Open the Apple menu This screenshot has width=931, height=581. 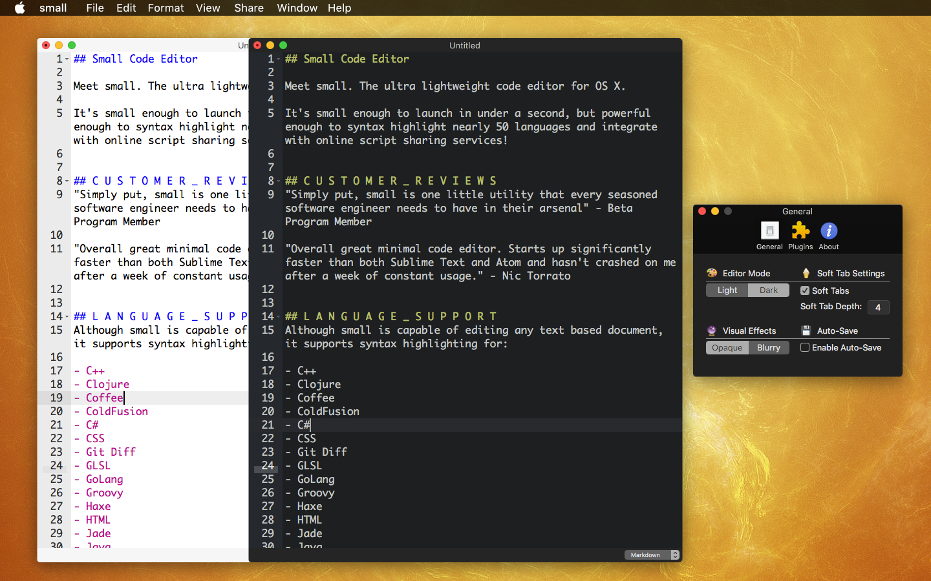click(20, 8)
